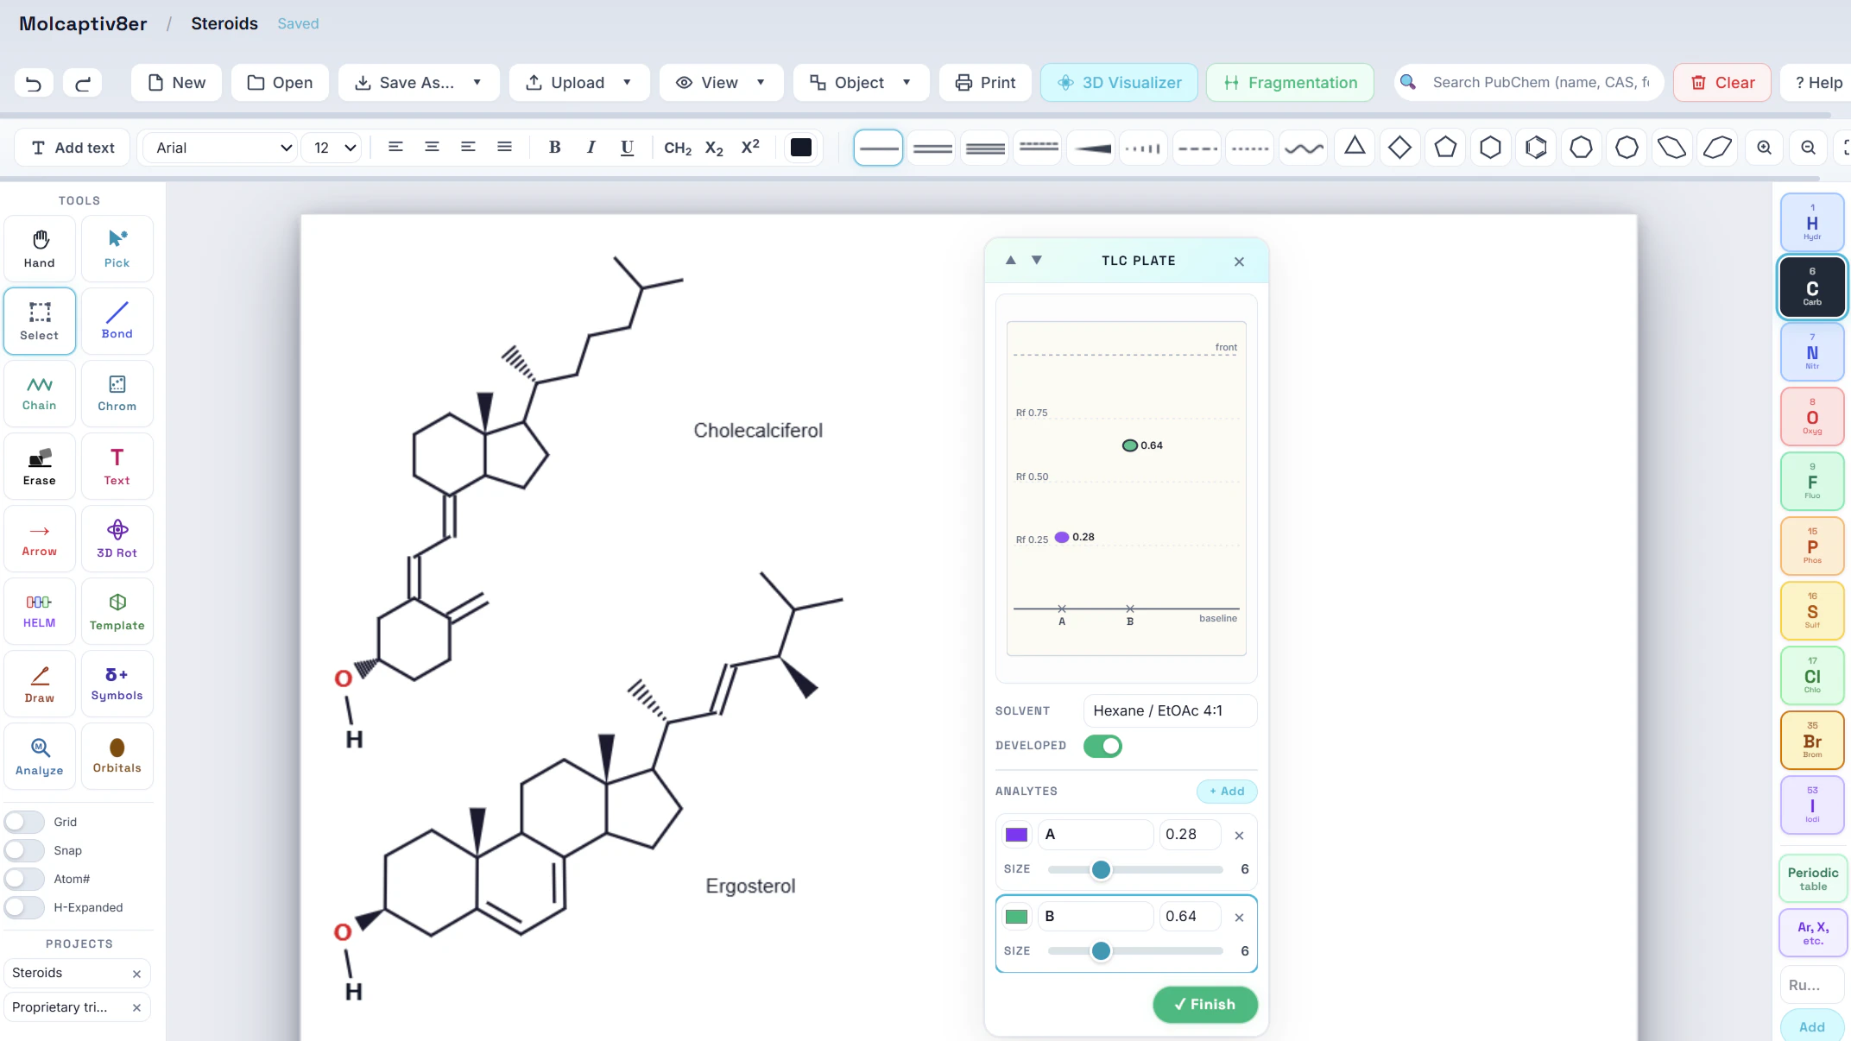Click analyte A size slider
Screen dimensions: 1851x1041
(x=1135, y=869)
